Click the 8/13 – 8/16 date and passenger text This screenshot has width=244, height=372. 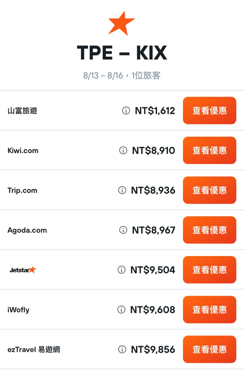click(122, 75)
